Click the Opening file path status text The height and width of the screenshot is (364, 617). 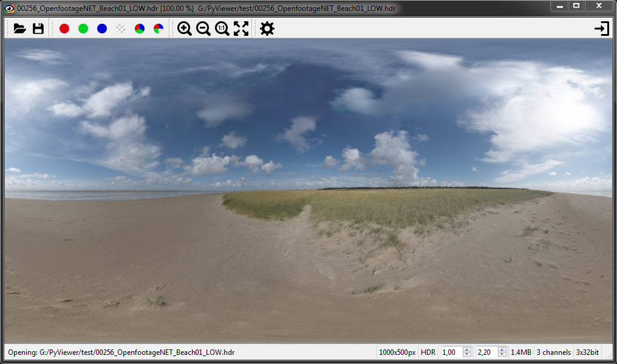121,352
